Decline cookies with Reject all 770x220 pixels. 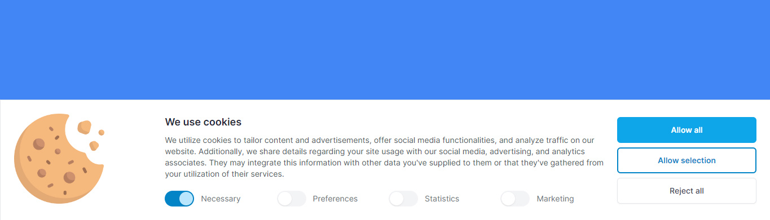[687, 191]
